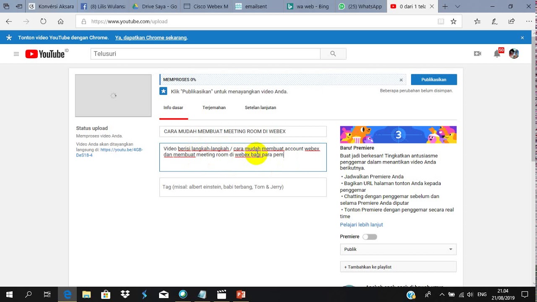
Task: Open notifications bell with 50 badge
Action: pos(498,53)
